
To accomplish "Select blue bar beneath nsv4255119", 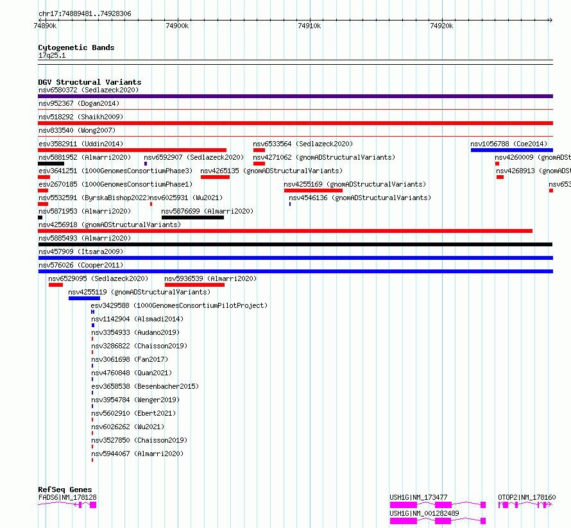I will 84,298.
